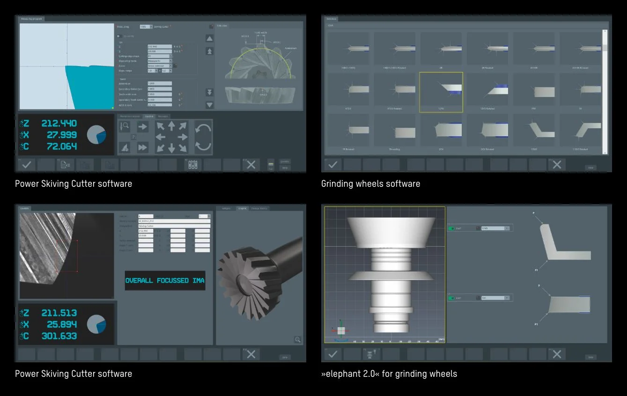Open the upper wheel type dropdown in elephant panel

click(x=495, y=228)
